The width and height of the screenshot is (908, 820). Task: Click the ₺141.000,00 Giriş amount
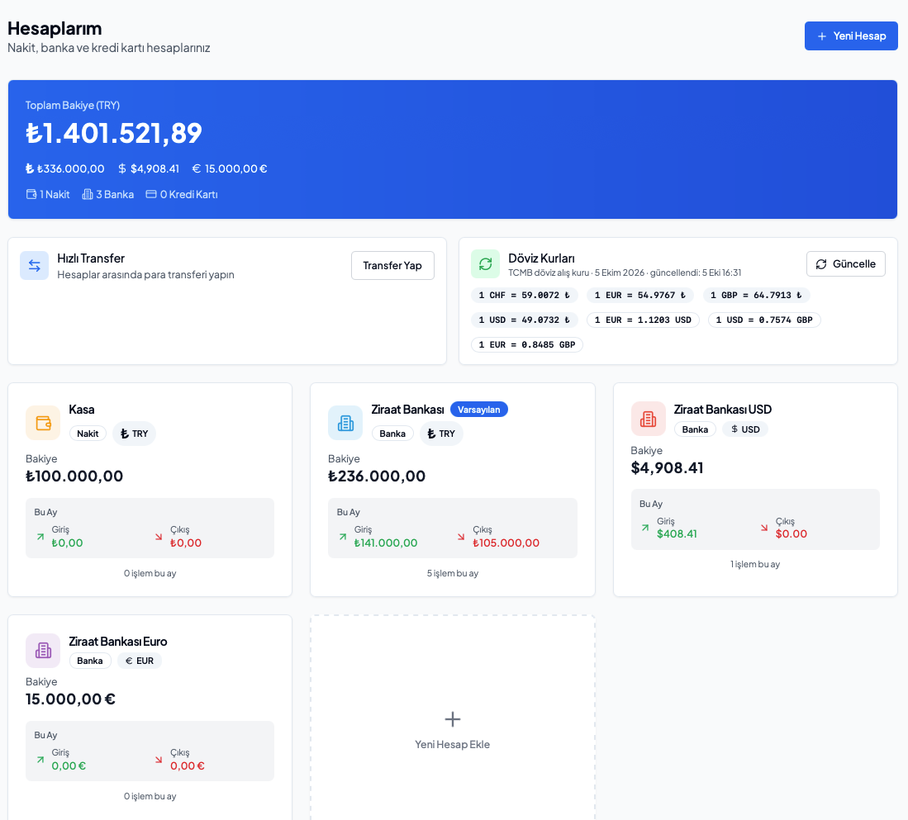(x=386, y=543)
